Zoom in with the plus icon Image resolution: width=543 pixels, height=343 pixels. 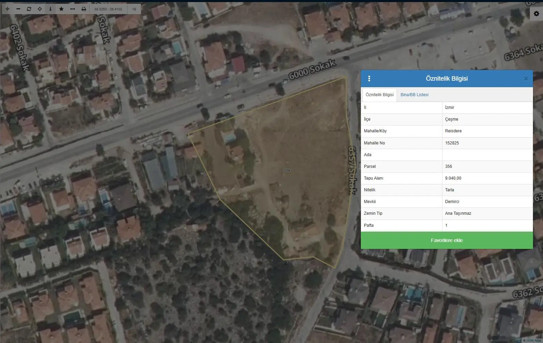pyautogui.click(x=8, y=9)
